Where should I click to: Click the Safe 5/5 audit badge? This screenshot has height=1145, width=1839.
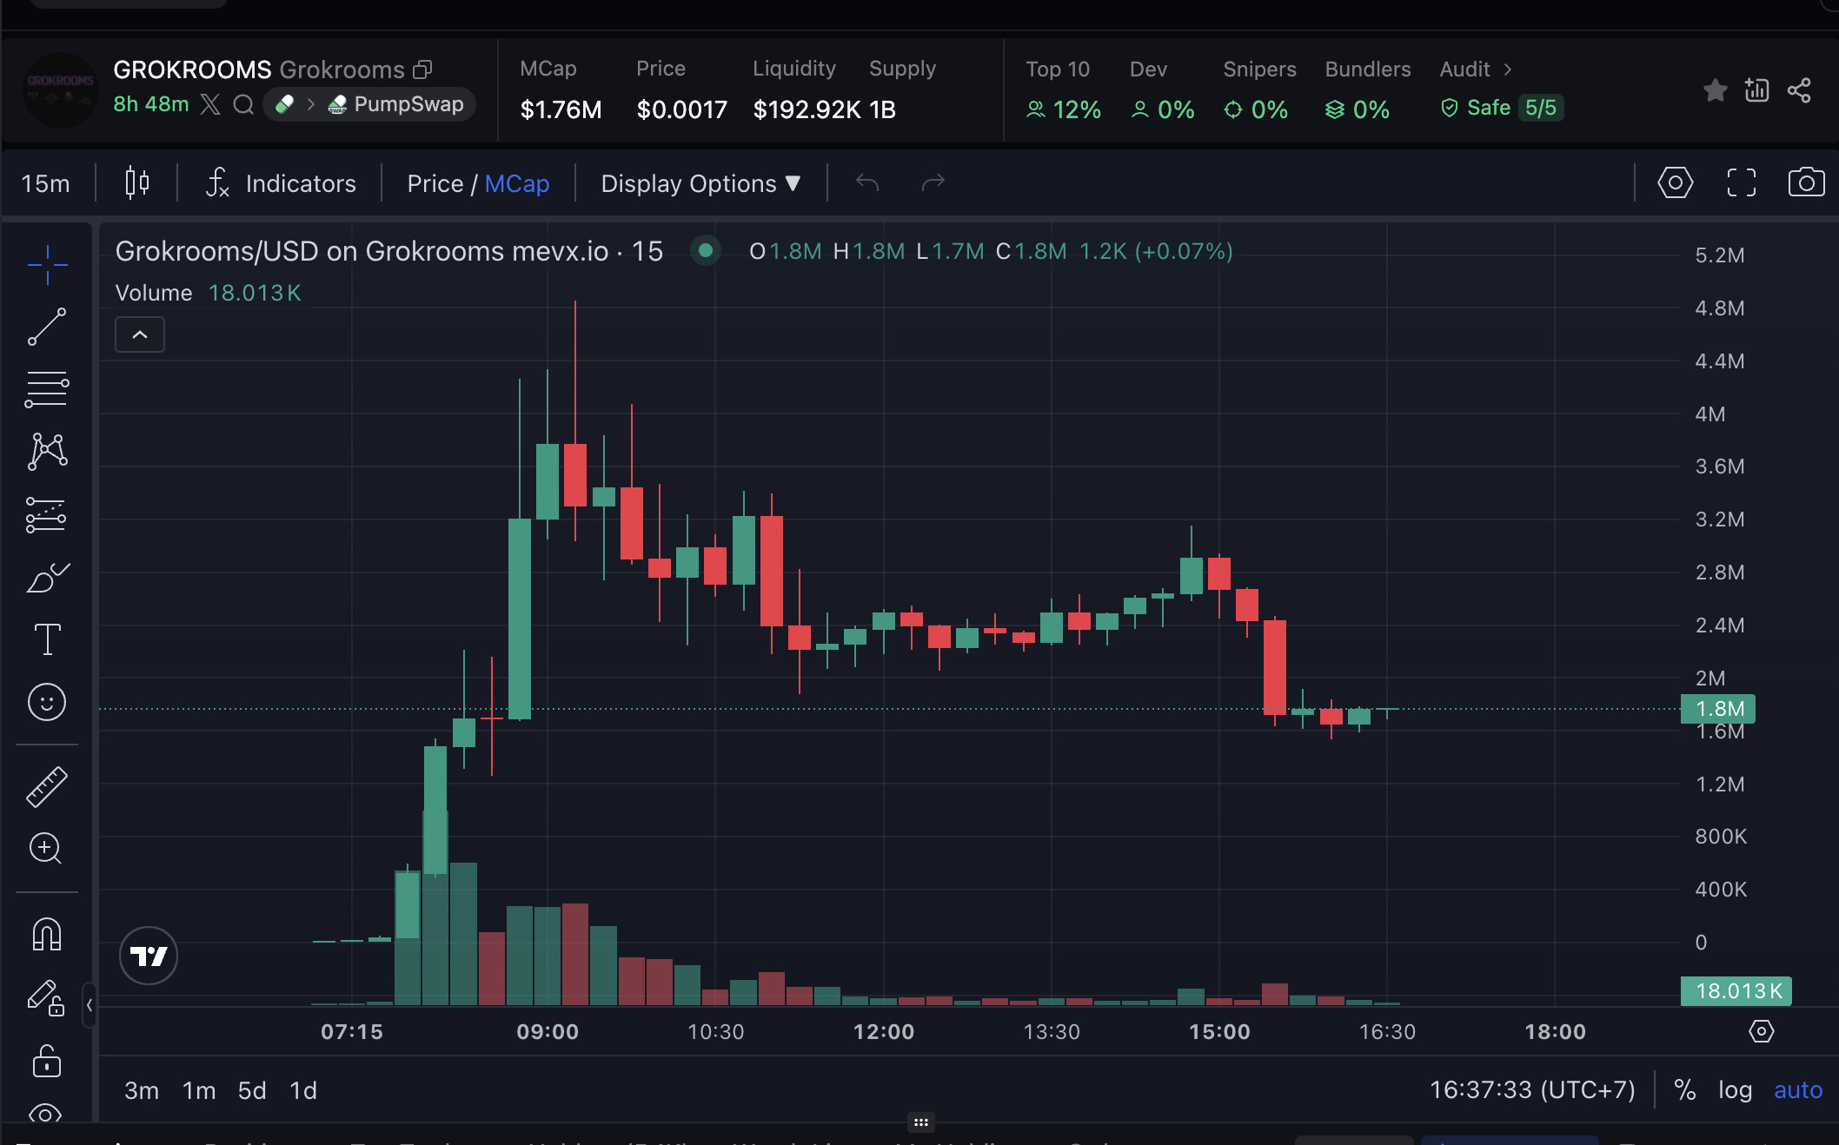point(1502,109)
